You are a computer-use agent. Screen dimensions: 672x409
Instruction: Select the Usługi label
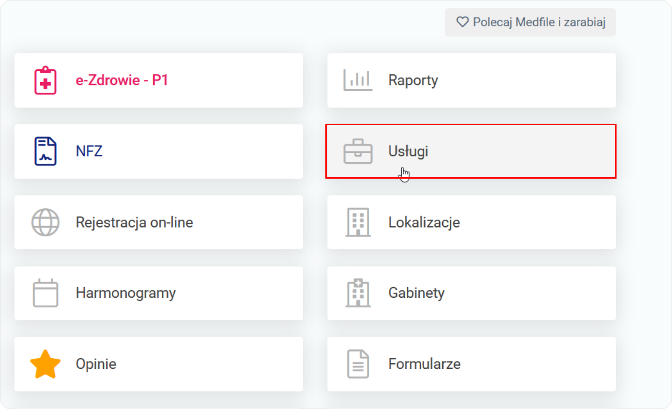click(x=408, y=151)
